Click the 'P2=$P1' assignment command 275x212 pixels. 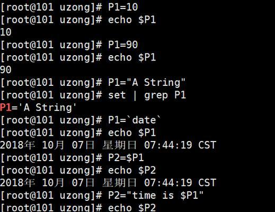coord(126,158)
